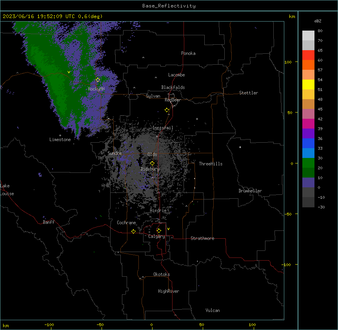This screenshot has height=330, width=338.
Task: Click the Drumheller label
Action: click(250, 191)
